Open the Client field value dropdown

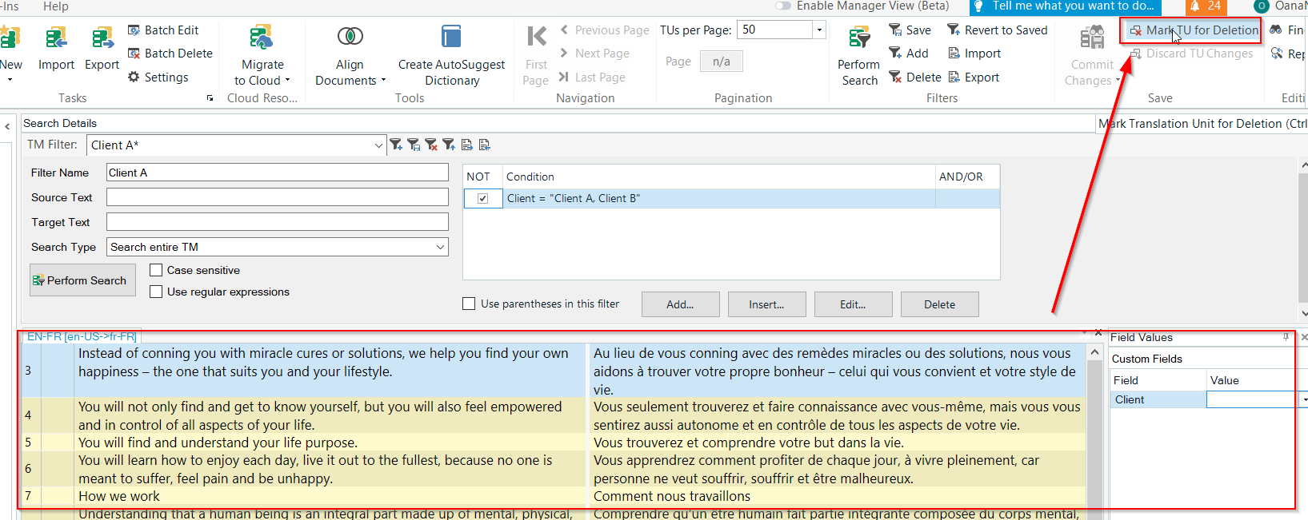pyautogui.click(x=1303, y=399)
